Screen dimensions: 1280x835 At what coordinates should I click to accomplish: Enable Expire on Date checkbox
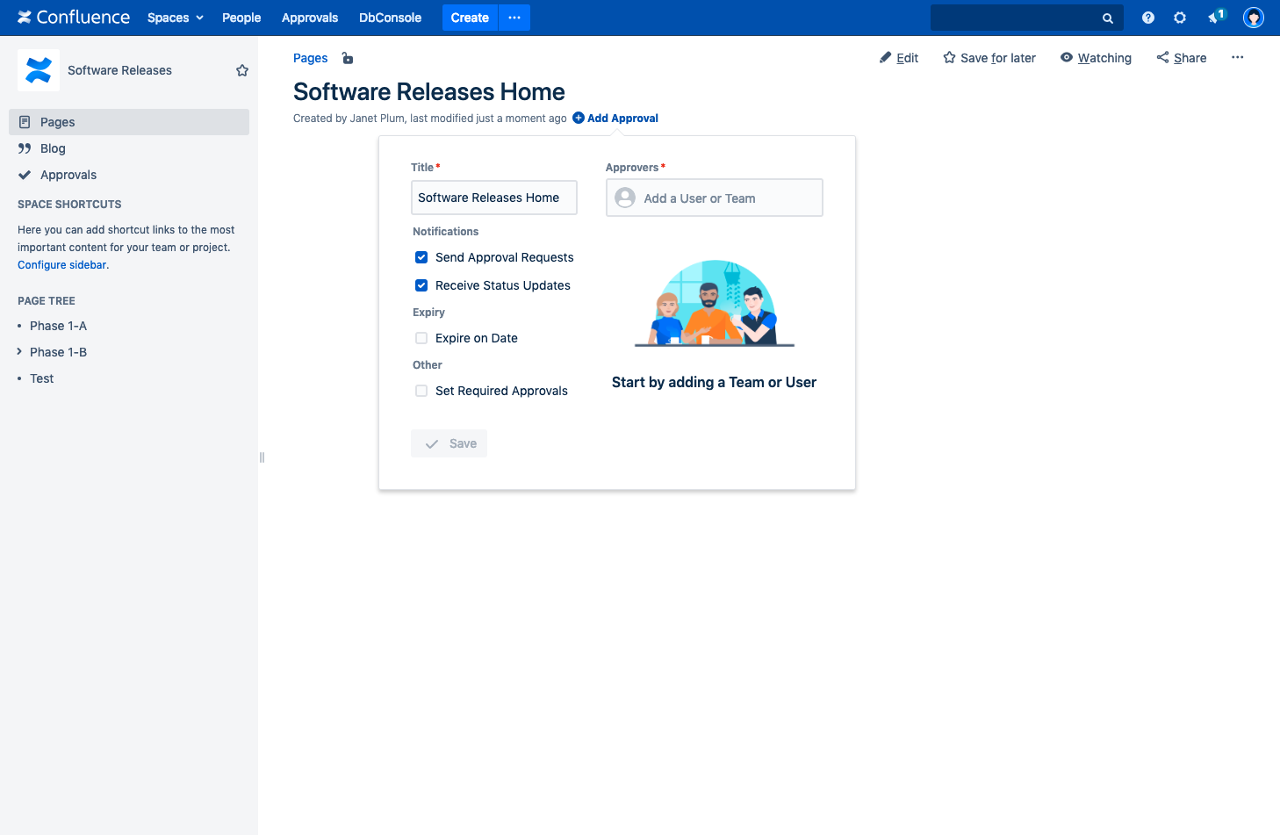[x=421, y=338]
